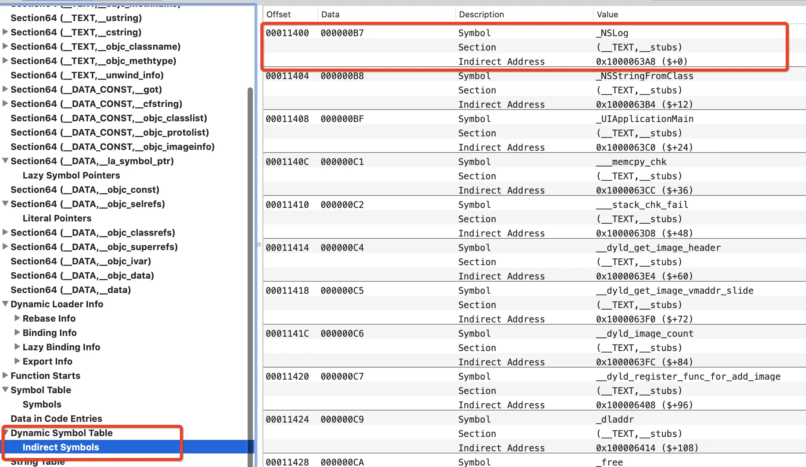Click the Description column header

481,14
